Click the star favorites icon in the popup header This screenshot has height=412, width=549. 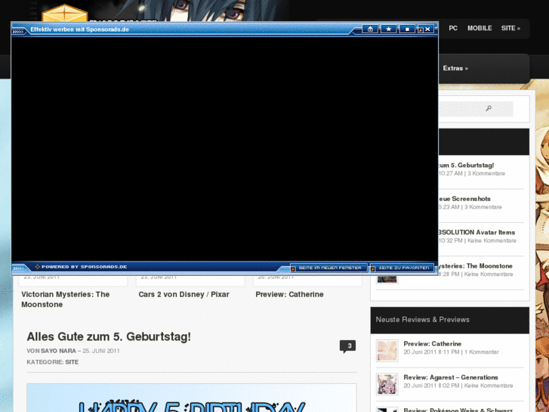(389, 29)
